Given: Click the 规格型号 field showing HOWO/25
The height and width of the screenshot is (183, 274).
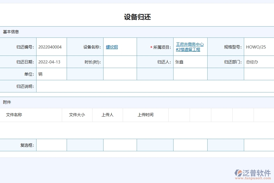Looking at the screenshot, I should click(x=258, y=47).
